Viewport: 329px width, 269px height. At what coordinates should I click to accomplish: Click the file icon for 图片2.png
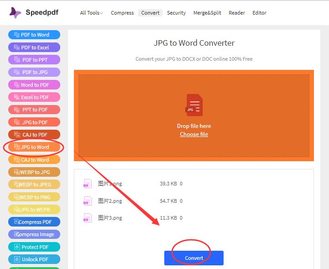pyautogui.click(x=88, y=201)
